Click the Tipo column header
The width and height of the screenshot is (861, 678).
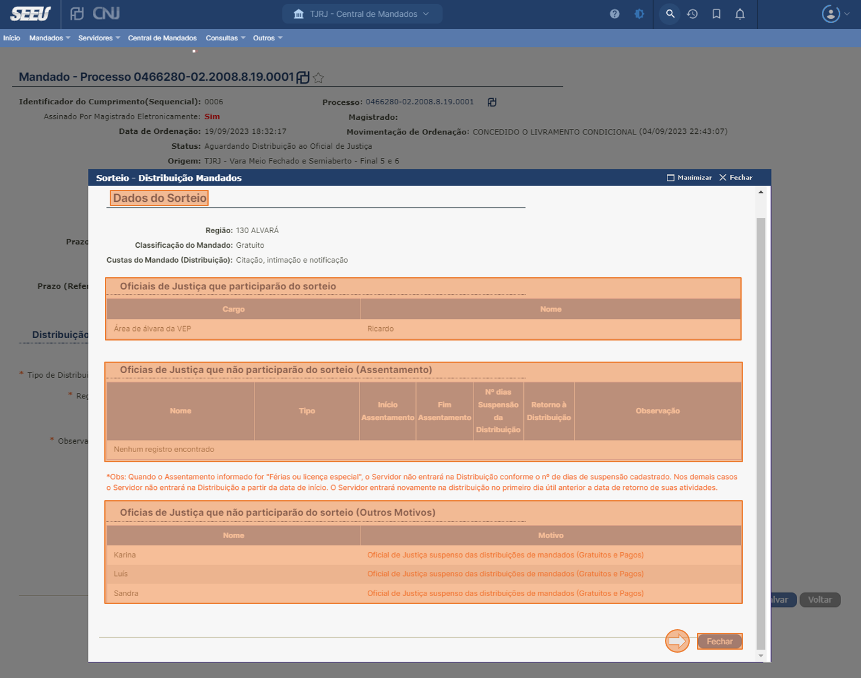pos(307,411)
